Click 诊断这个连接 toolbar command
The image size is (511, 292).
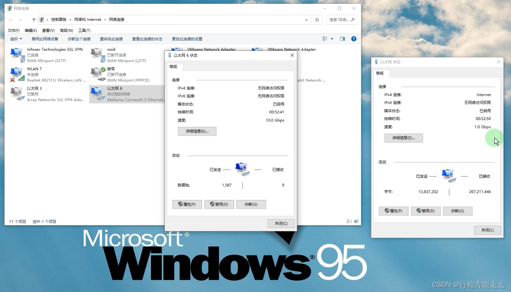pyautogui.click(x=79, y=39)
